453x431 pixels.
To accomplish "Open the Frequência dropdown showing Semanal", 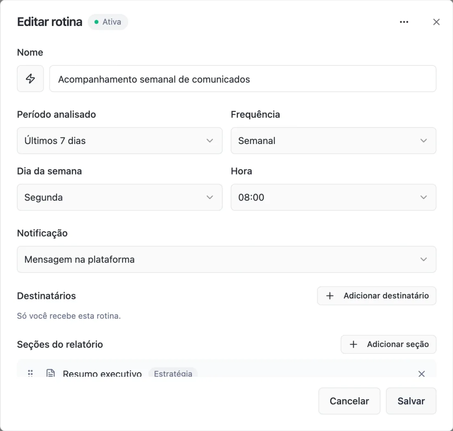I will click(334, 141).
